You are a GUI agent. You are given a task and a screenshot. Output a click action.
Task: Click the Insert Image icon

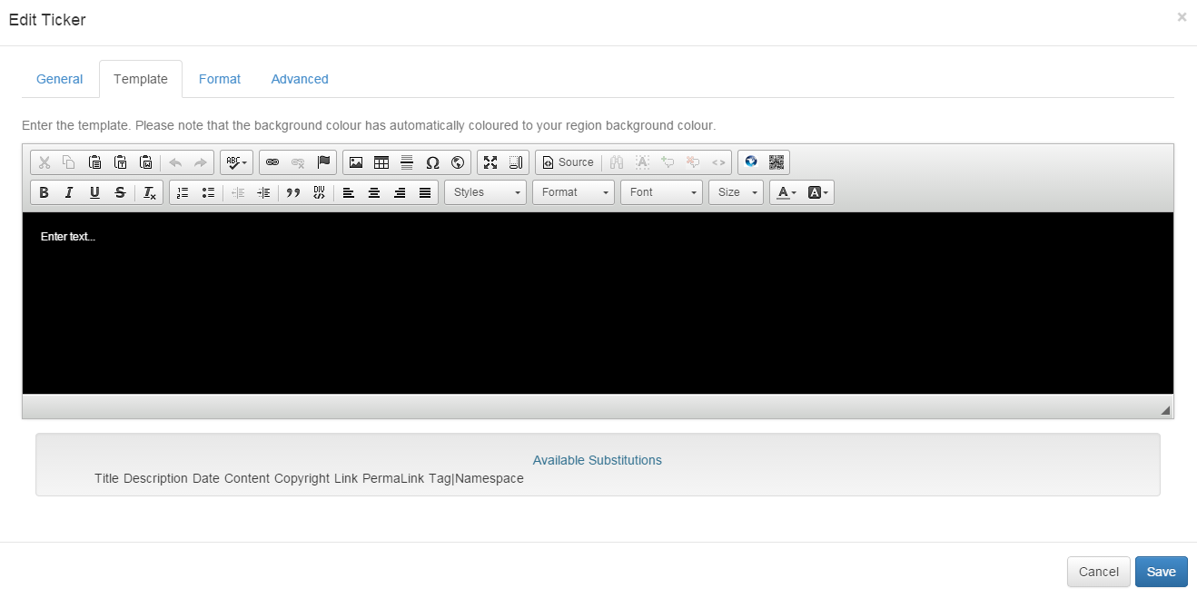[x=356, y=162]
